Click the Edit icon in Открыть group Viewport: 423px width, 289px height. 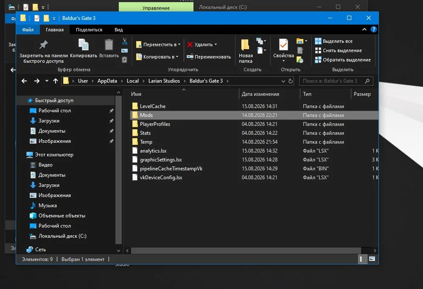point(300,50)
